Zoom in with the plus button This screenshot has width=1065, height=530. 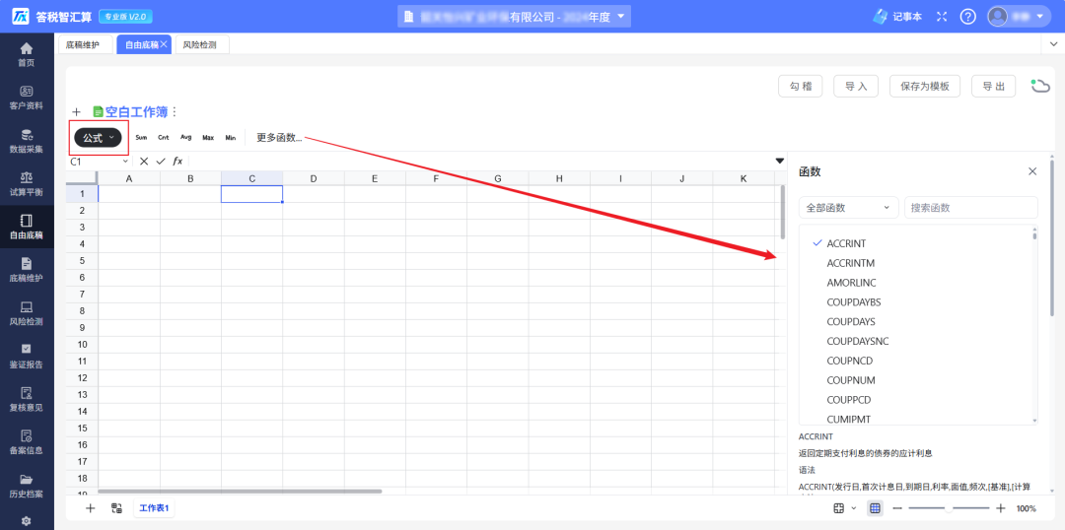(1001, 508)
